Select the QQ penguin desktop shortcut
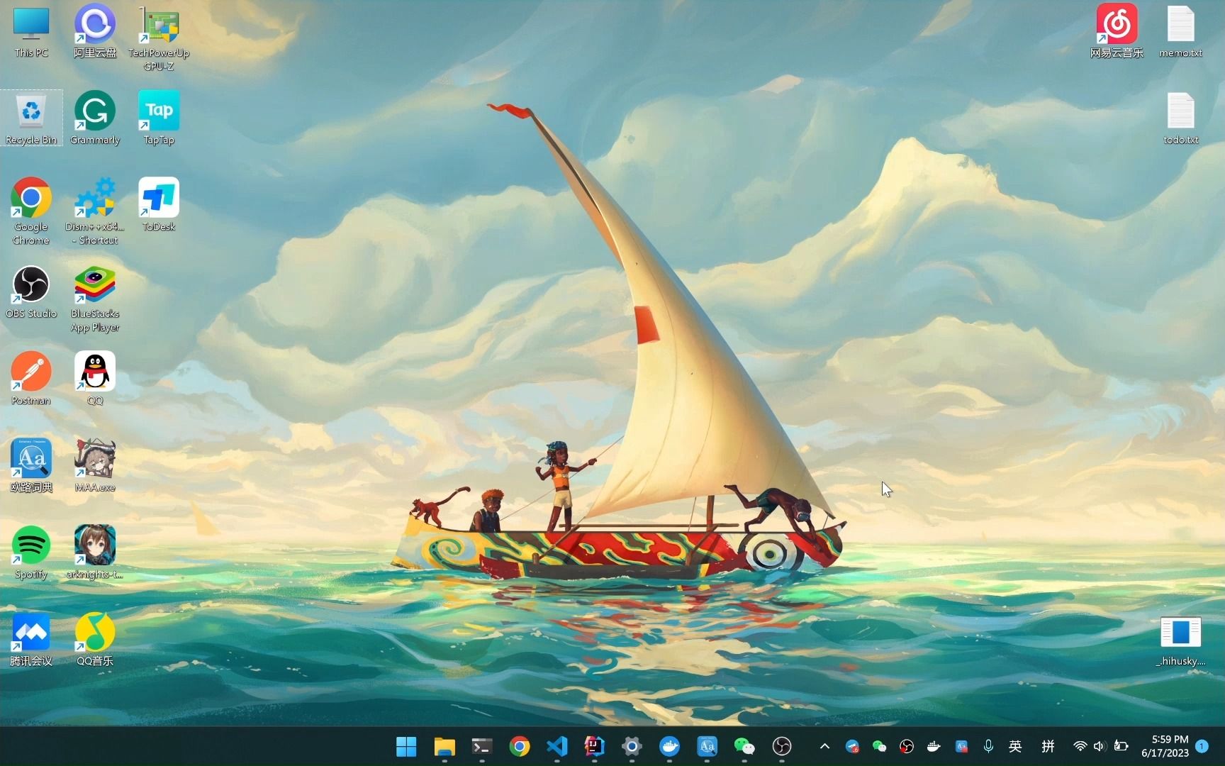The height and width of the screenshot is (766, 1225). [95, 379]
